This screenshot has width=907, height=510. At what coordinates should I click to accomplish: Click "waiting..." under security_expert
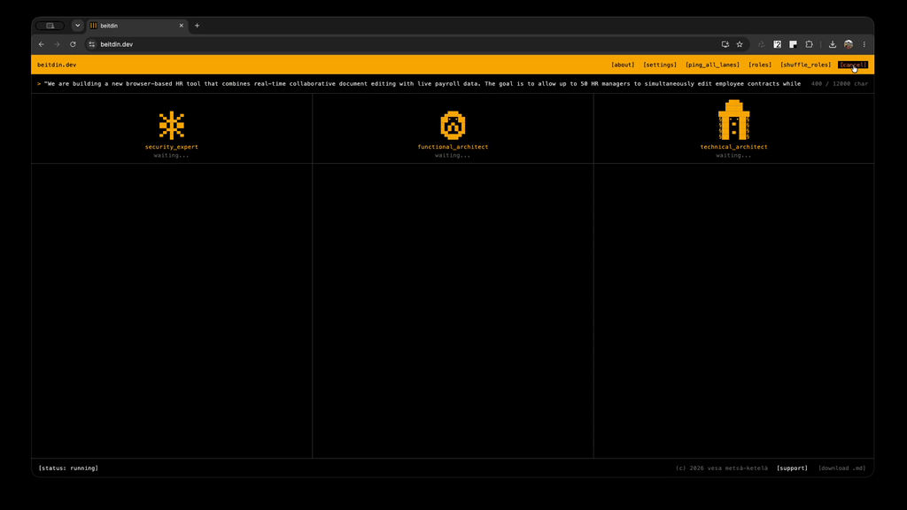pos(171,156)
